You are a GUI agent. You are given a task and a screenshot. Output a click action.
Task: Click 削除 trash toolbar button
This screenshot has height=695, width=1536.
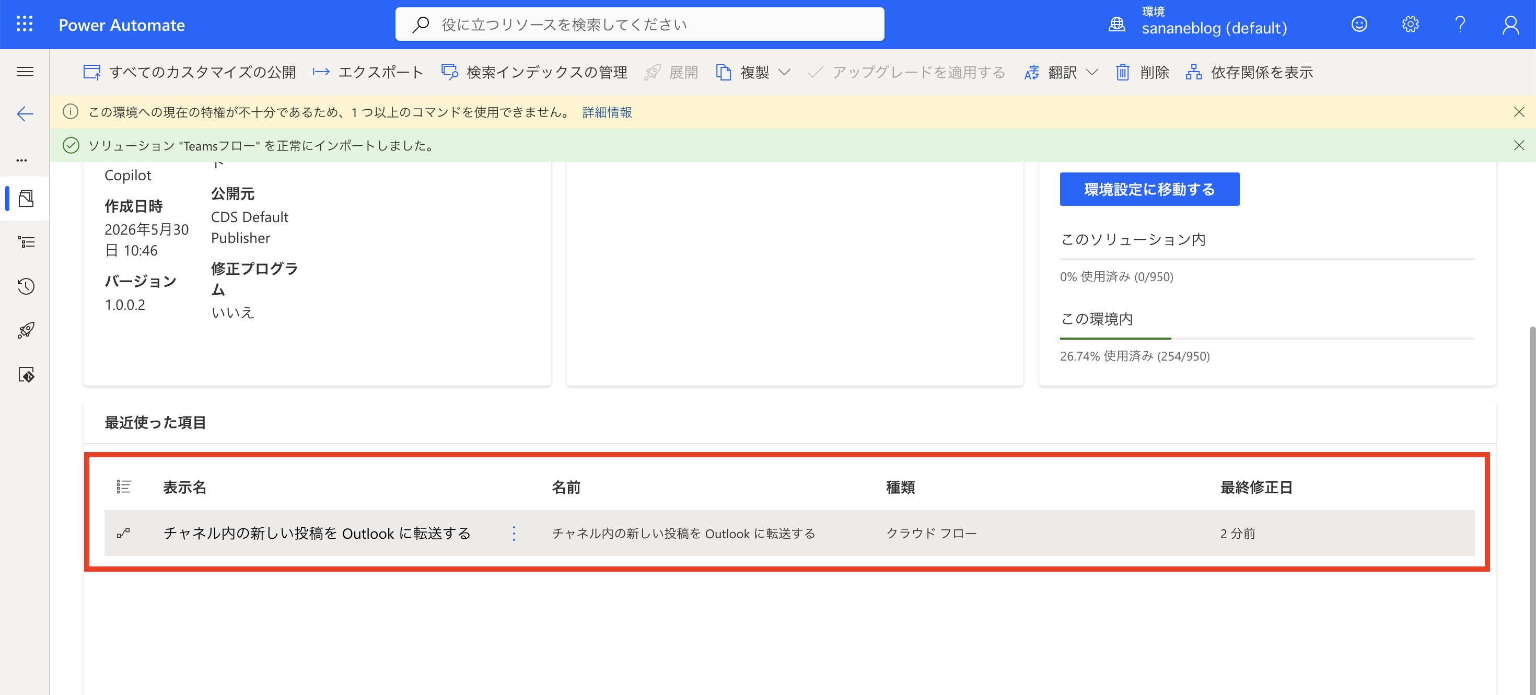1142,72
